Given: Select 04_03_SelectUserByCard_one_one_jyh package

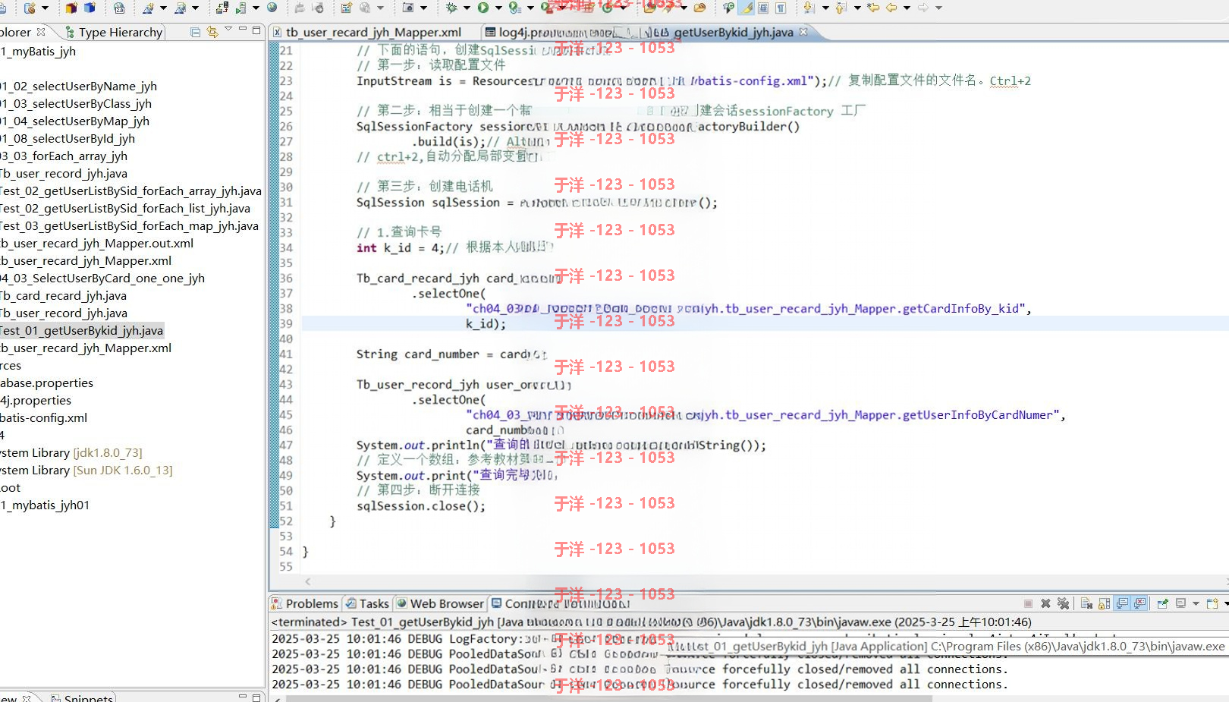Looking at the screenshot, I should (x=102, y=278).
